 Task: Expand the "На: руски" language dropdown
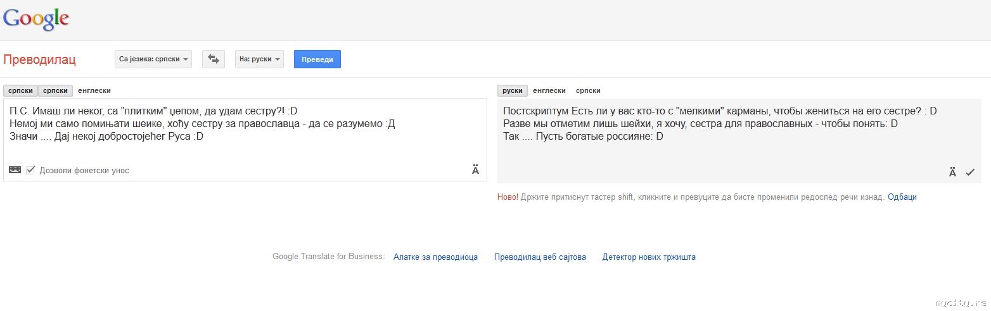coord(259,59)
